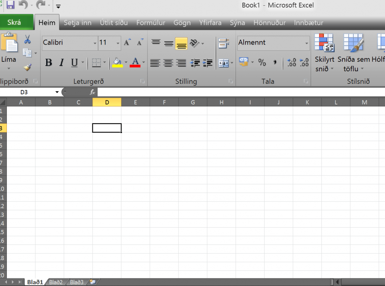Open the Calibri font name dropdown

[x=95, y=43]
